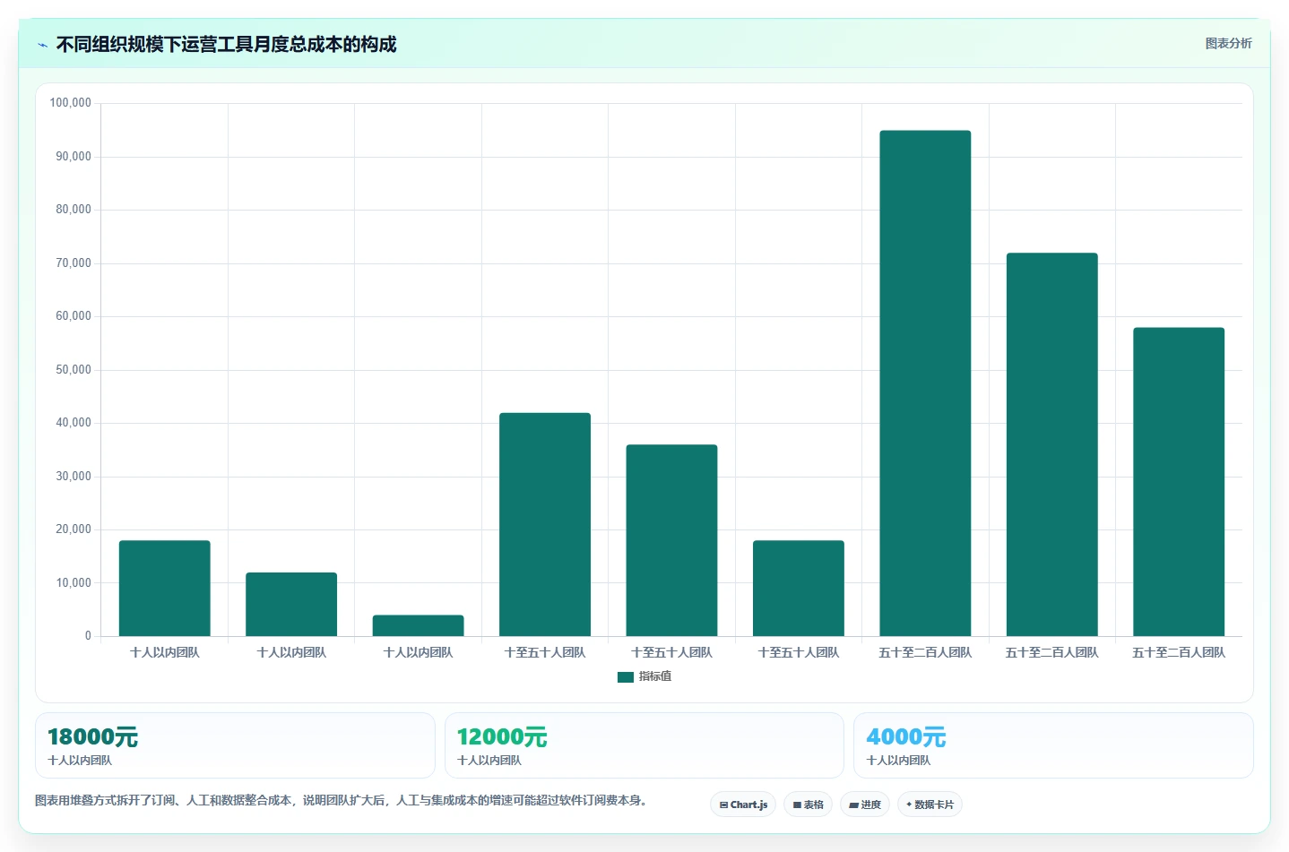Click the 10,000 y-axis label
1289x852 pixels.
click(x=74, y=583)
